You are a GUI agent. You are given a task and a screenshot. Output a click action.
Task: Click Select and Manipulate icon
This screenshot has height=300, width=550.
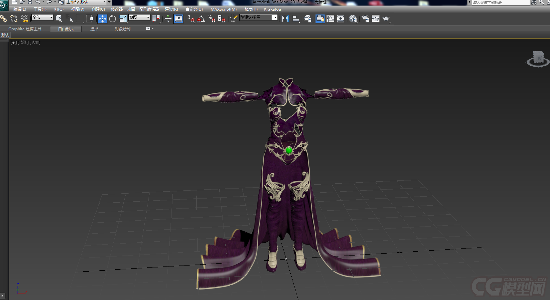tap(168, 19)
